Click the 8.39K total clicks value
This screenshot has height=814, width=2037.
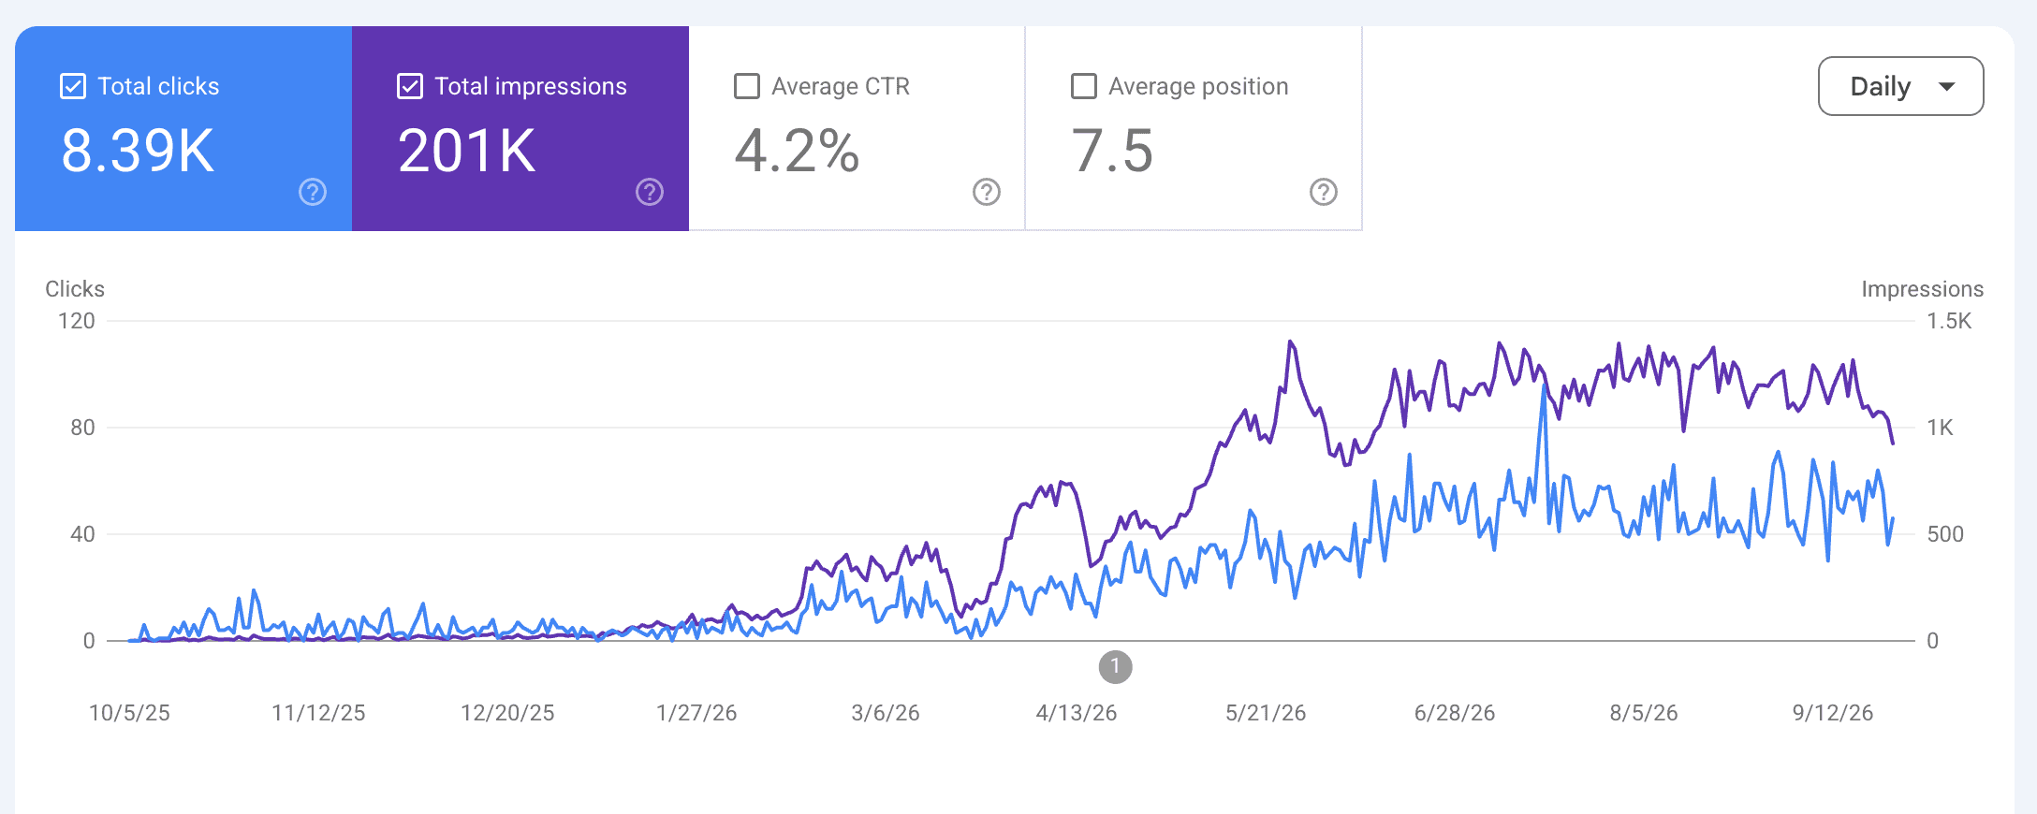[138, 151]
